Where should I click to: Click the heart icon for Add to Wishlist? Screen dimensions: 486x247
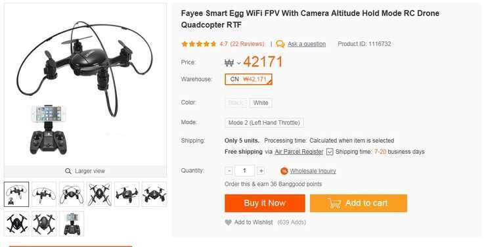[x=228, y=222]
